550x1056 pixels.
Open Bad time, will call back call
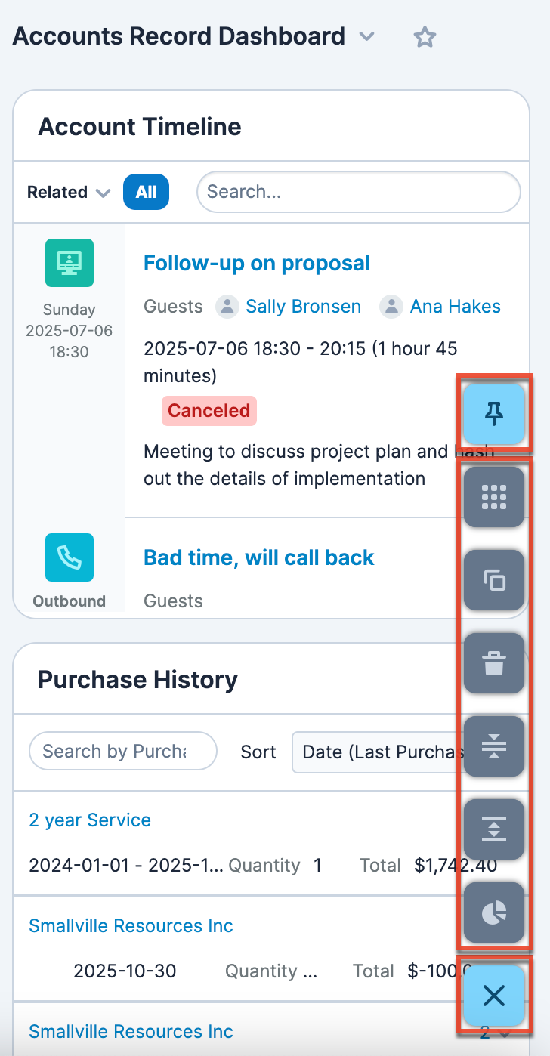259,557
